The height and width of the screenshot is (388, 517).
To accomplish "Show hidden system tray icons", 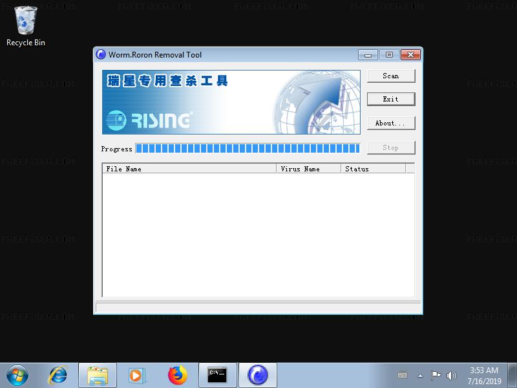I will 421,376.
